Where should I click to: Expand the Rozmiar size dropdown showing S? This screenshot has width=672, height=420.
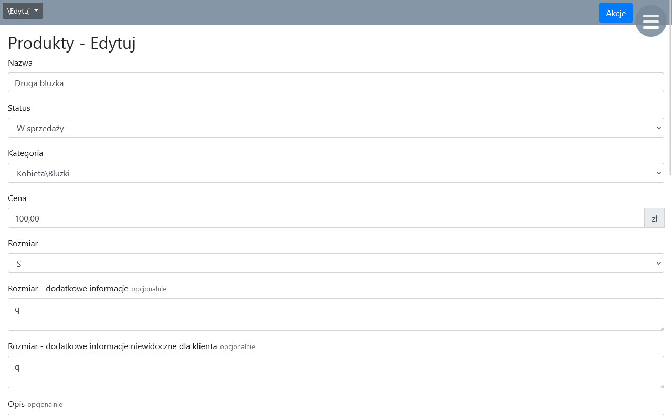tap(336, 264)
